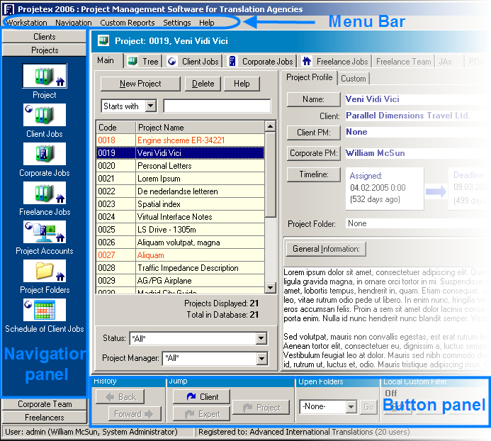Click the Name button in Project Profile

pyautogui.click(x=313, y=99)
